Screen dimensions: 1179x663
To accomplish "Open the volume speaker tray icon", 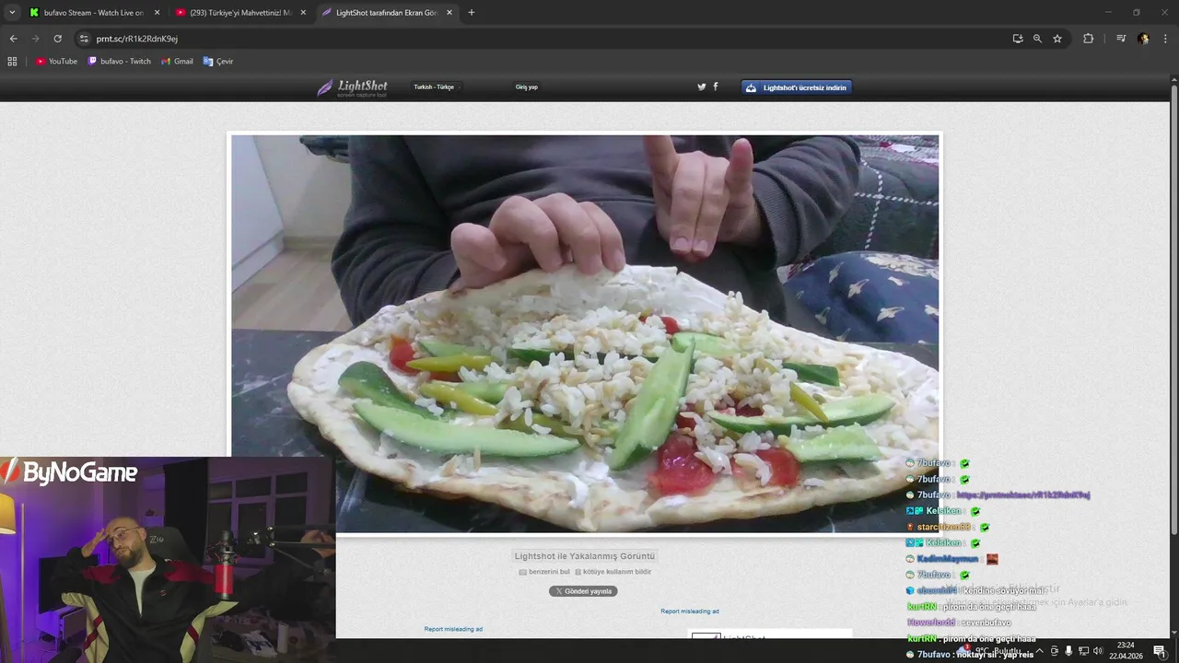I will click(1098, 651).
